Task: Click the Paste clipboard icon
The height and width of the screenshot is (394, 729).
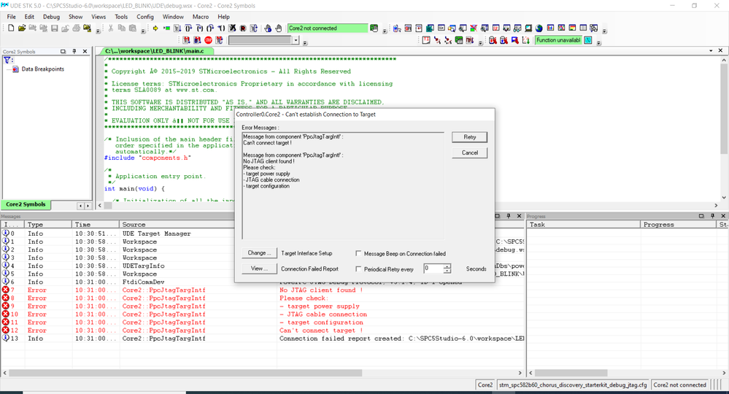Action: 133,28
